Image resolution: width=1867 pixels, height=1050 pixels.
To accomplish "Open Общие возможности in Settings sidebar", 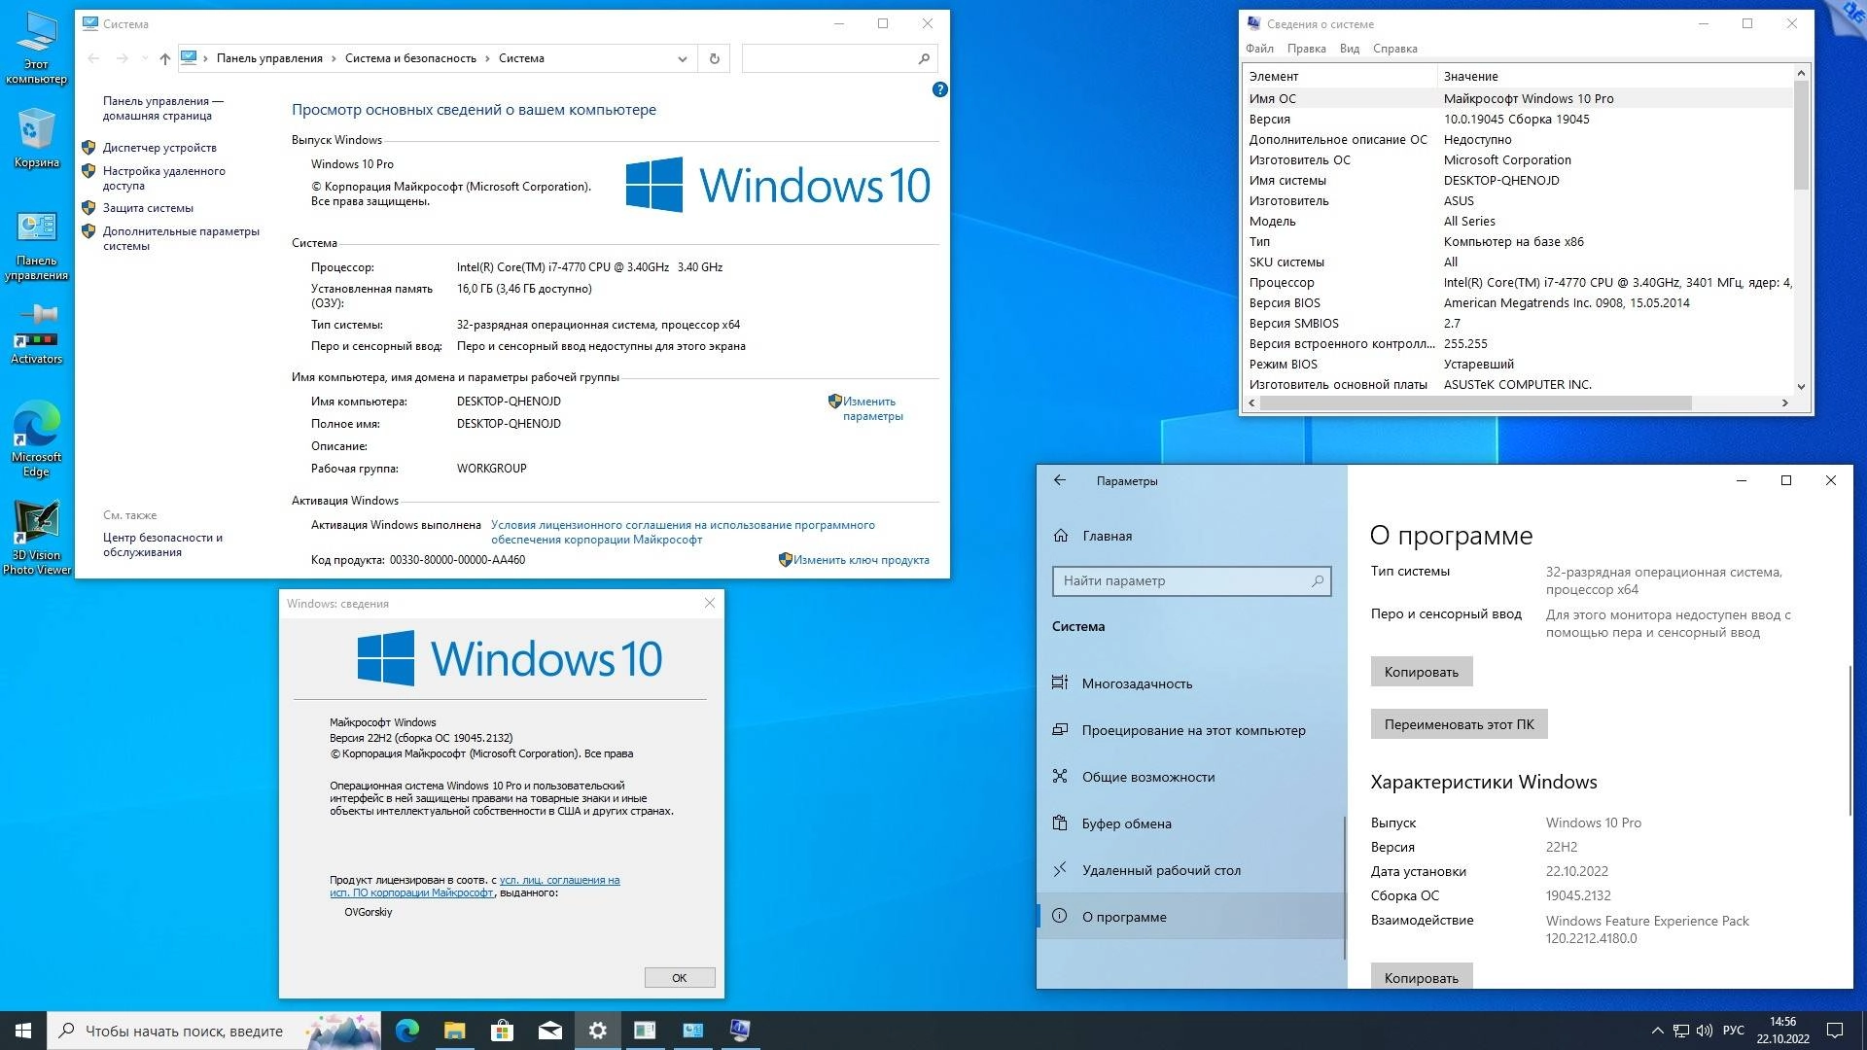I will [1147, 777].
